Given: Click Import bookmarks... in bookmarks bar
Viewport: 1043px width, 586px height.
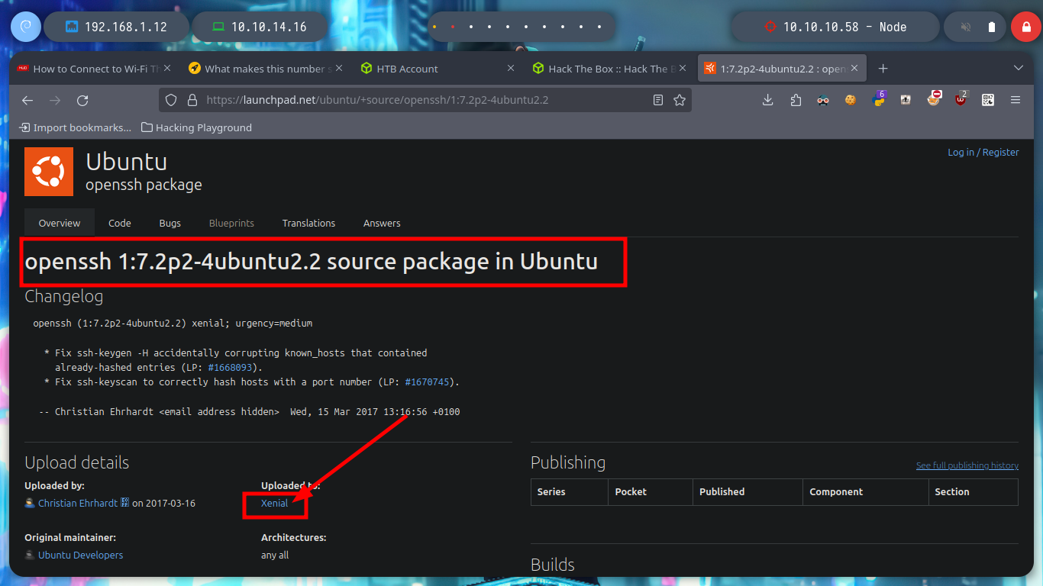Looking at the screenshot, I should 75,127.
